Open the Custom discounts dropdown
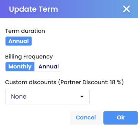The image size is (138, 129). pos(47,97)
